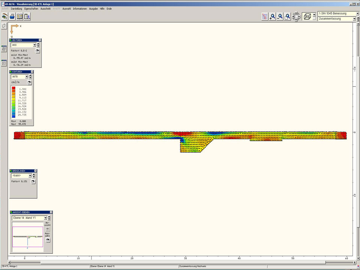The width and height of the screenshot is (360, 270).
Task: Pan view right with the arrow pad
Action: coord(299,16)
